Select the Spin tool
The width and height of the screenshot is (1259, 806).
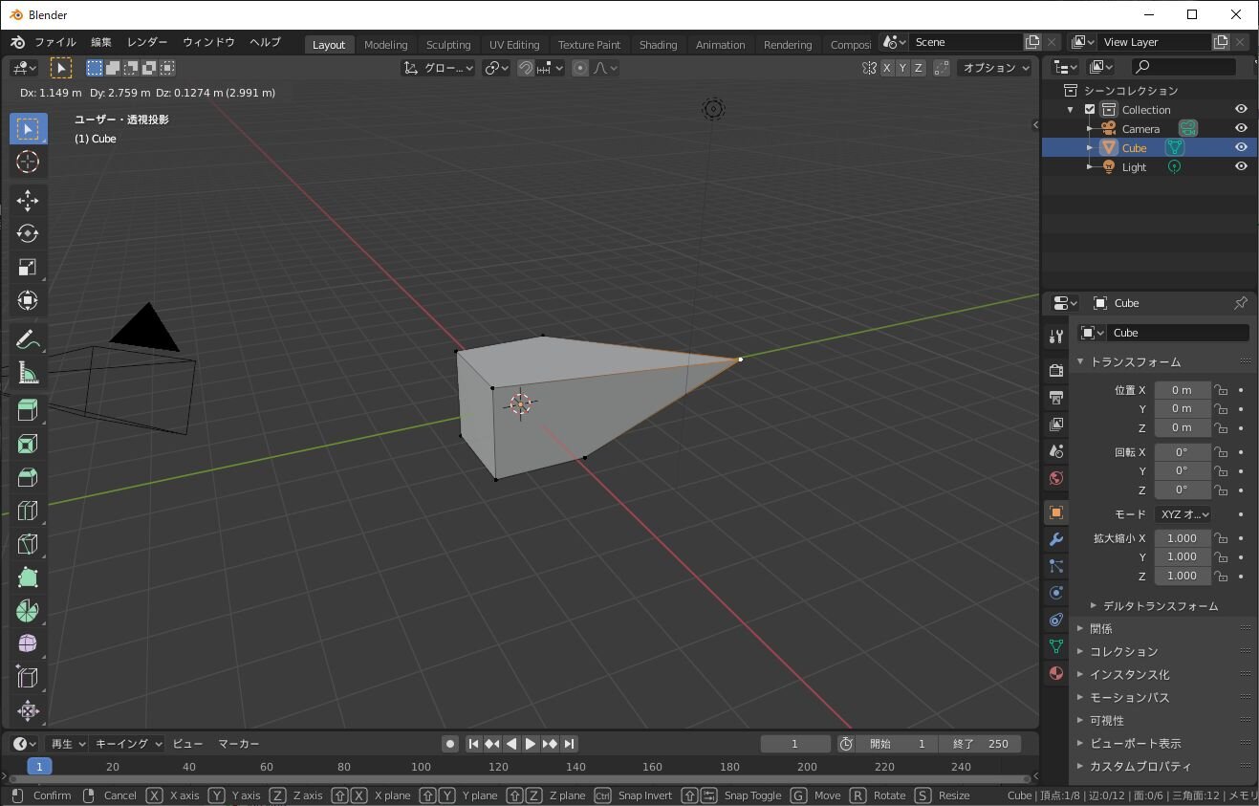28,611
